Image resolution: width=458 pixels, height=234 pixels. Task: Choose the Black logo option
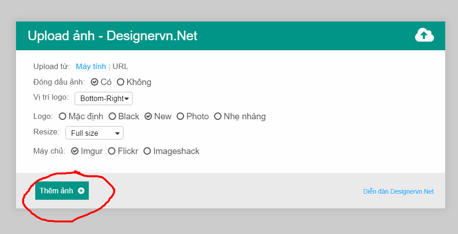[124, 117]
